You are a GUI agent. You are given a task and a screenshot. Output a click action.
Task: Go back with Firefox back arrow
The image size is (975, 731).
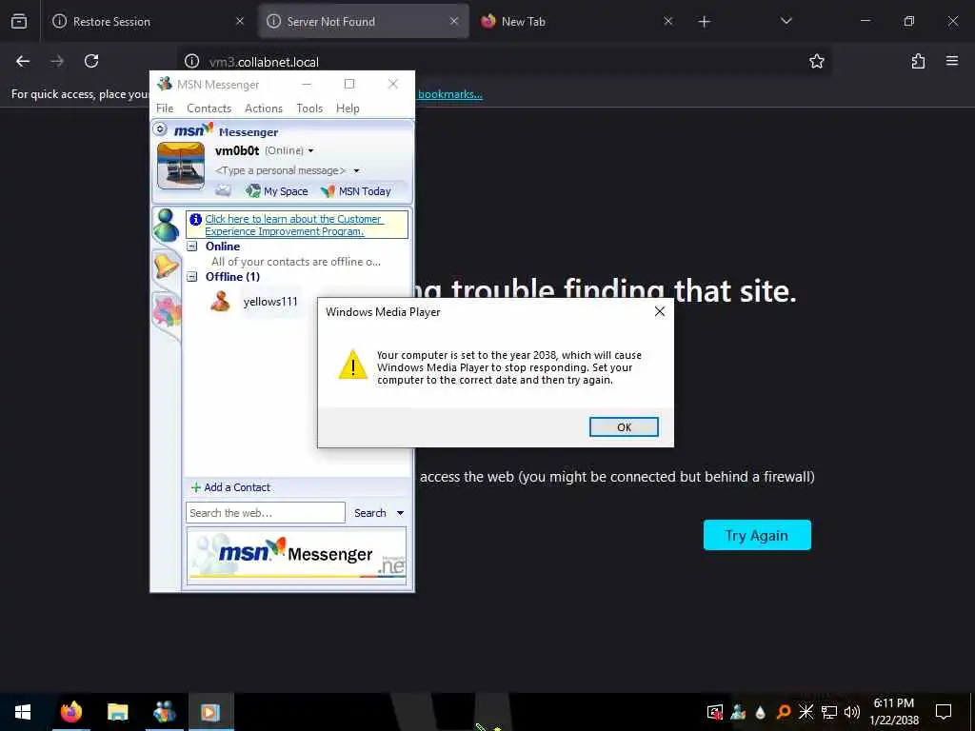click(23, 61)
